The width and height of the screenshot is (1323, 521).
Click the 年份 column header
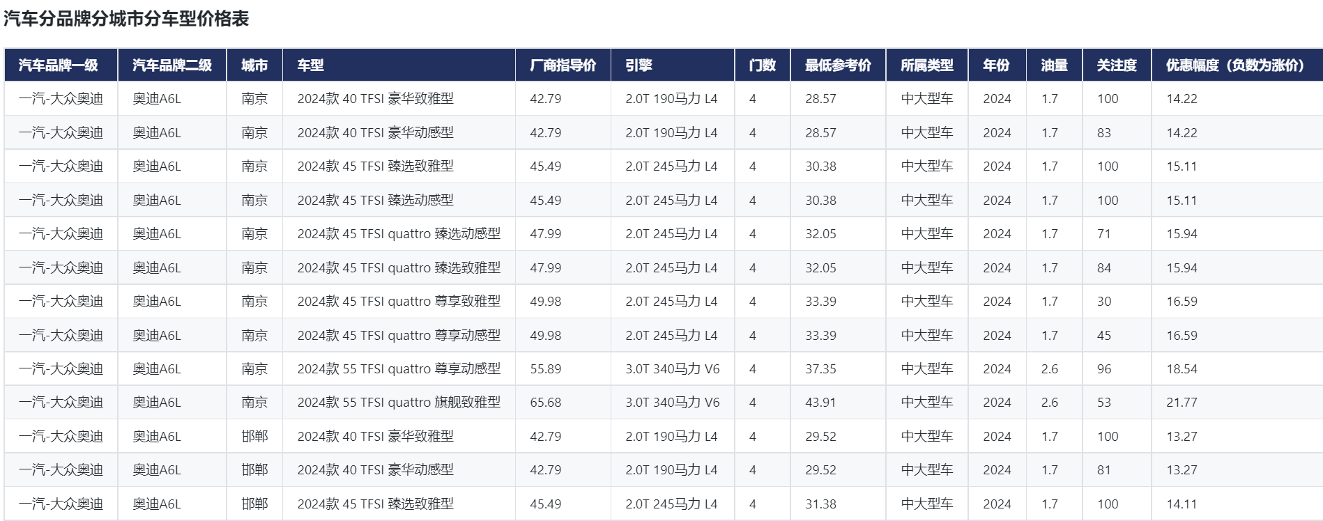click(x=997, y=65)
